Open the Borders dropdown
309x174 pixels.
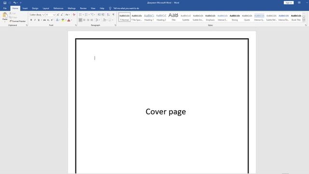point(112,20)
